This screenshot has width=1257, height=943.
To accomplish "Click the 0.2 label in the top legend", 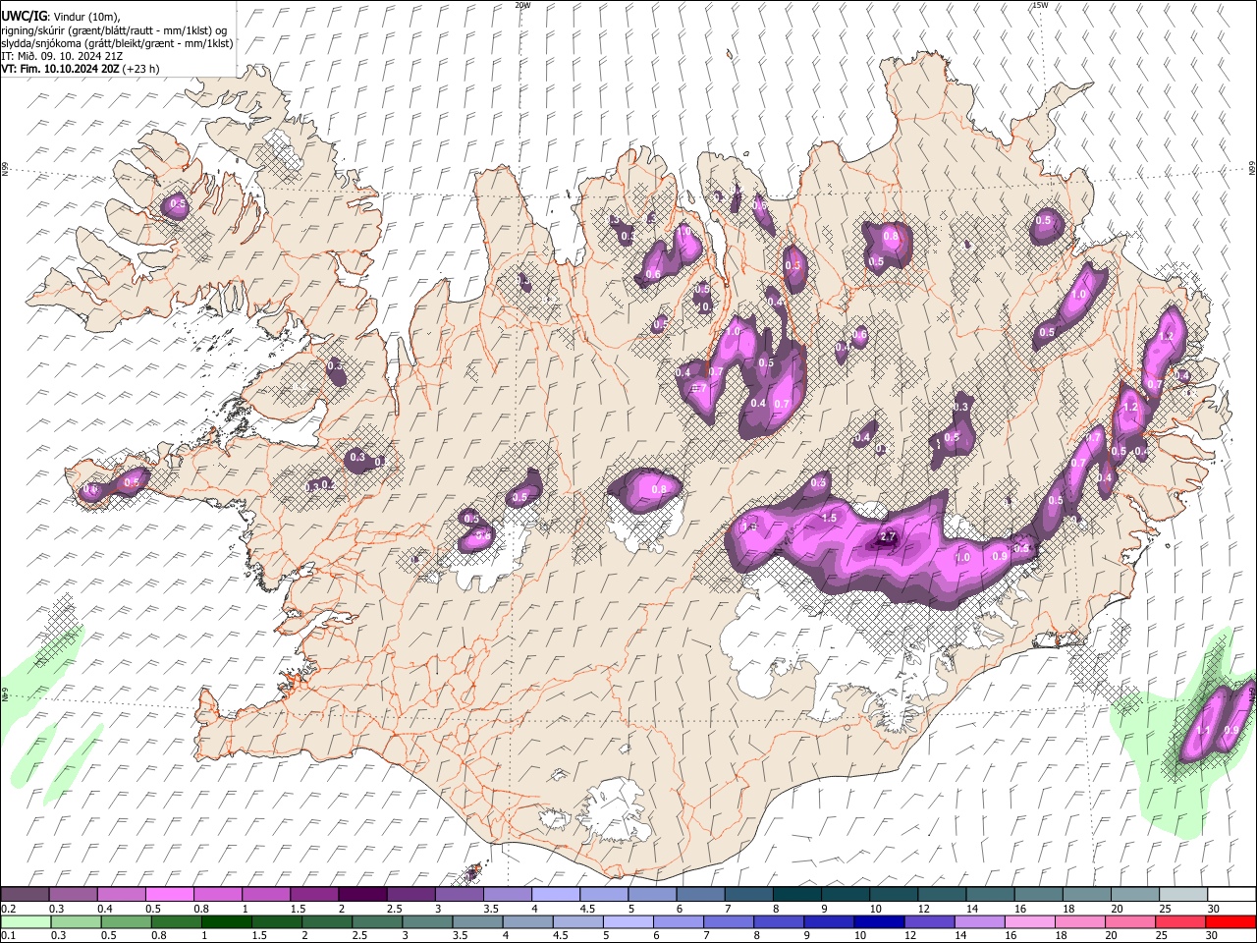I will click(x=8, y=909).
